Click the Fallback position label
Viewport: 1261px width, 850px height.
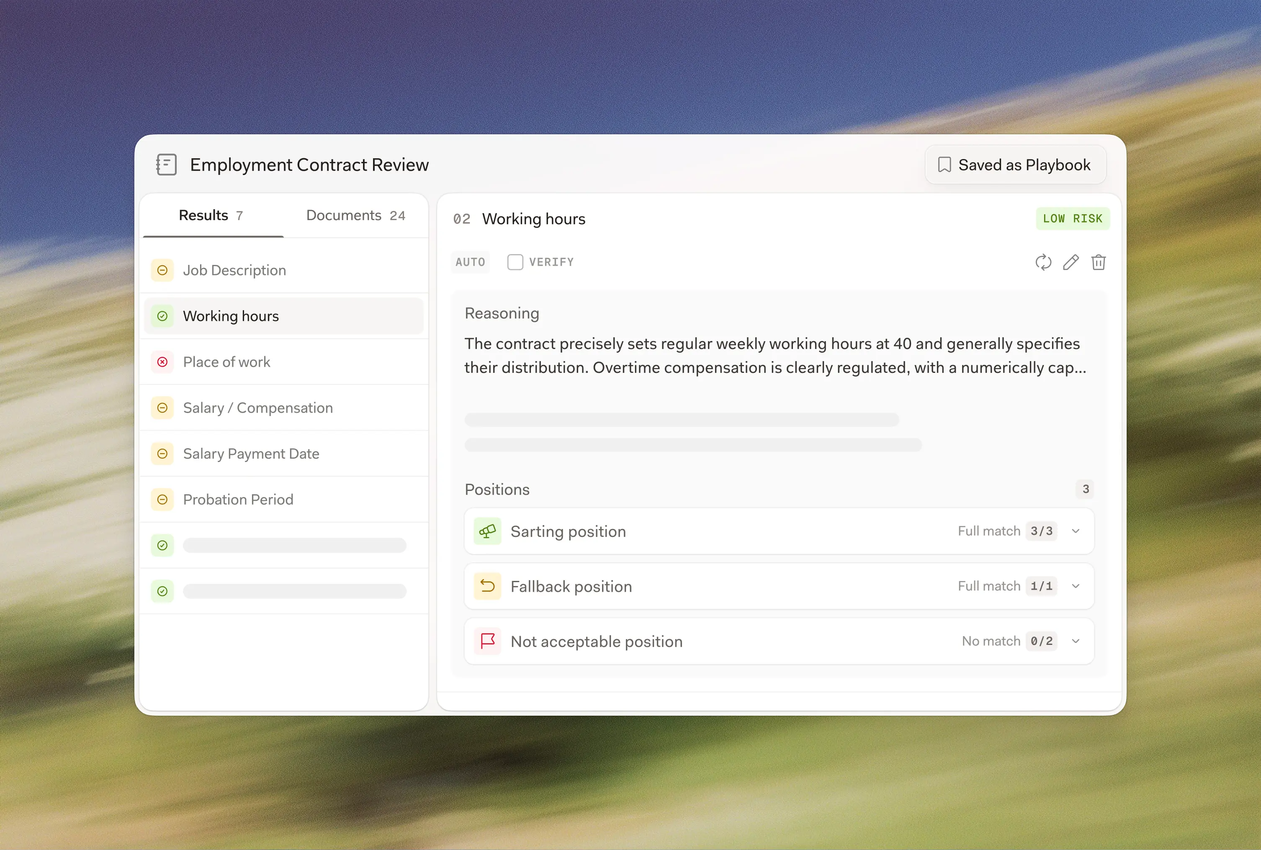coord(571,586)
